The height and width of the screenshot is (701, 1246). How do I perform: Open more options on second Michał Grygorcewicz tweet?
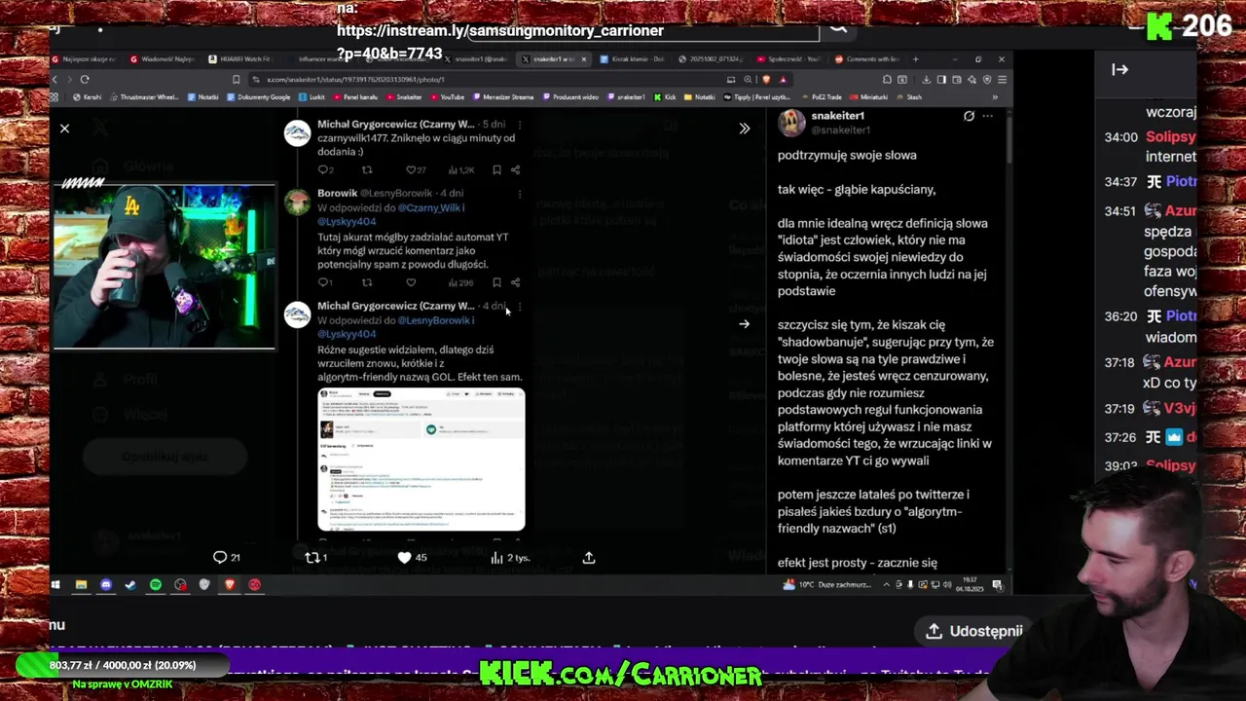point(519,306)
